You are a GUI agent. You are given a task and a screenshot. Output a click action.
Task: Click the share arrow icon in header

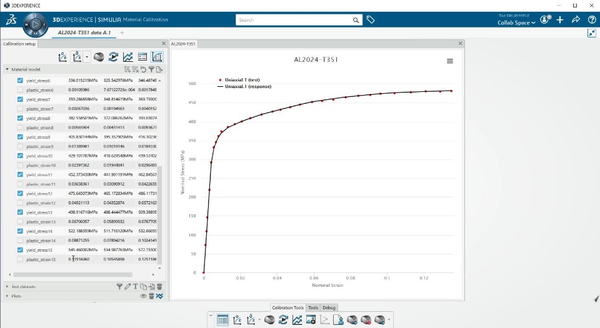pos(576,20)
